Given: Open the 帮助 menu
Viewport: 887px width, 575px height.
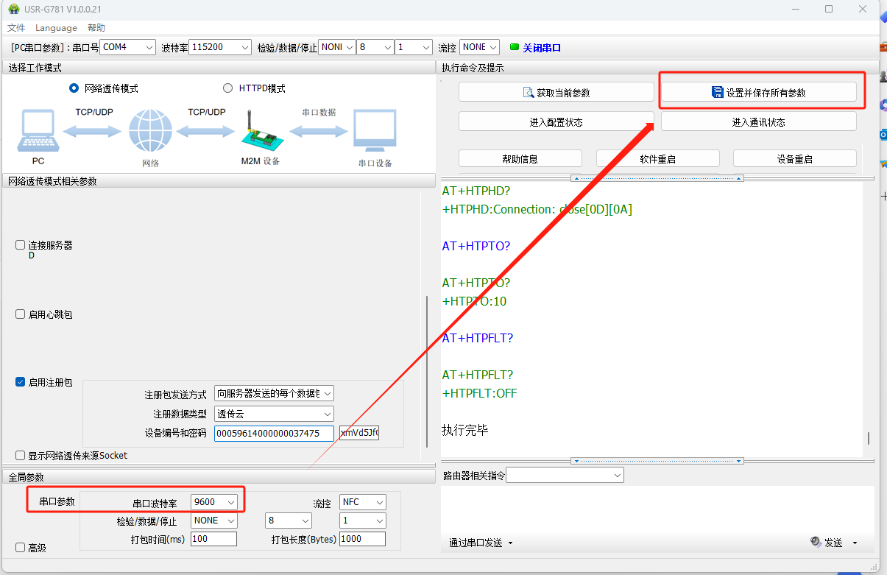Looking at the screenshot, I should (96, 28).
